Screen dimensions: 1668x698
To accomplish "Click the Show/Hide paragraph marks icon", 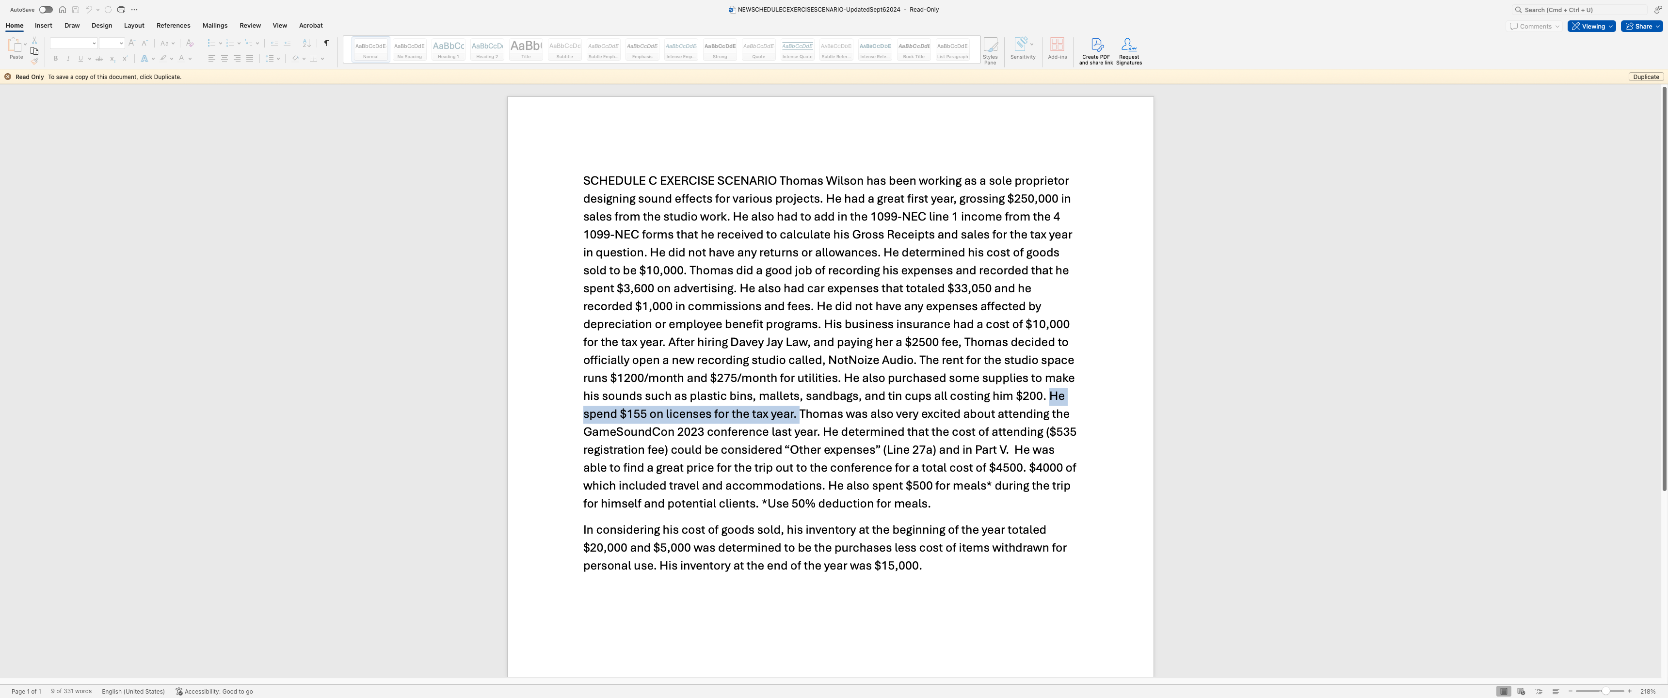I will 326,43.
